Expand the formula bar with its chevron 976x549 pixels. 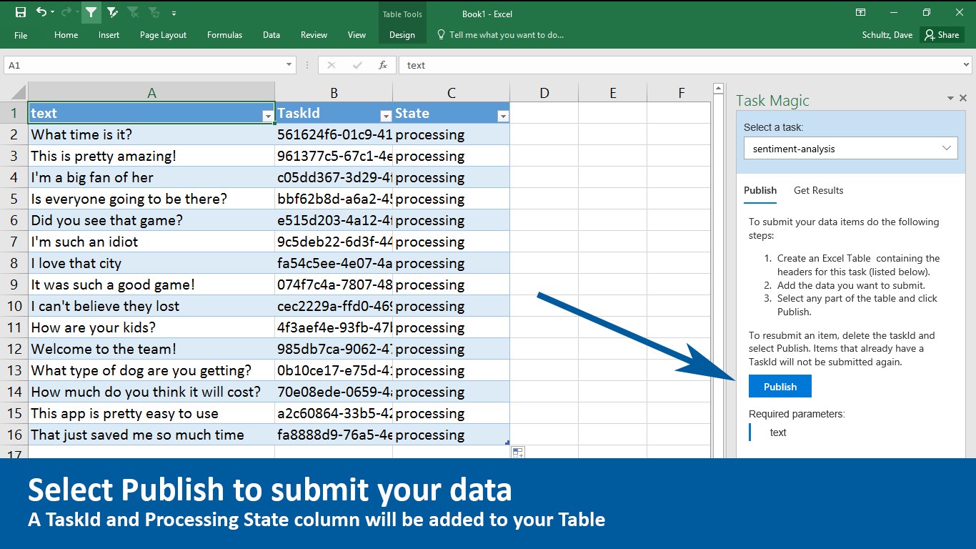(x=967, y=65)
